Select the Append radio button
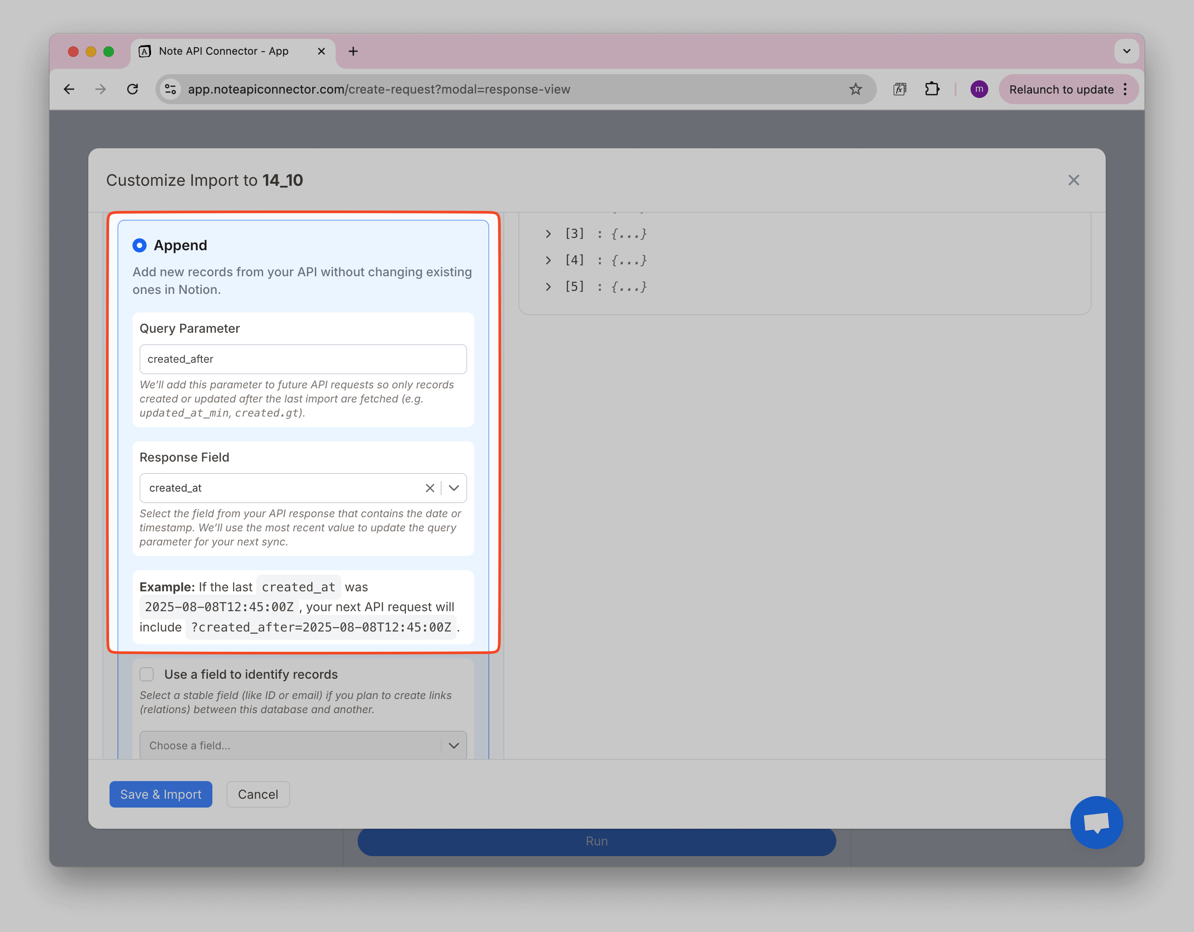 (x=140, y=246)
